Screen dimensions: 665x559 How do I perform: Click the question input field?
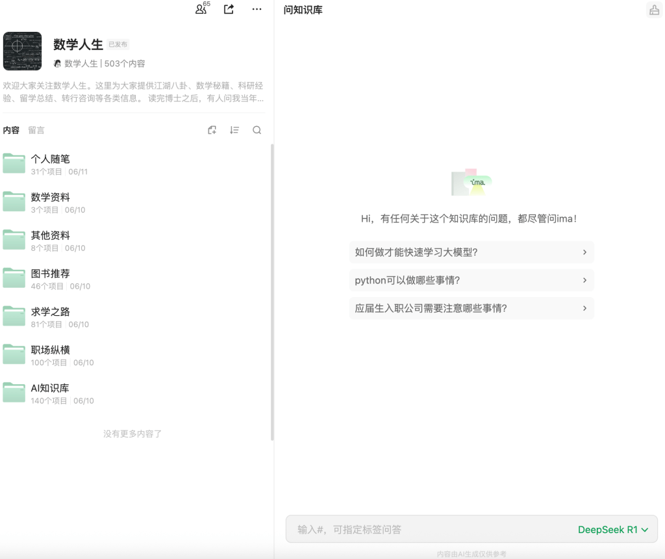click(429, 530)
